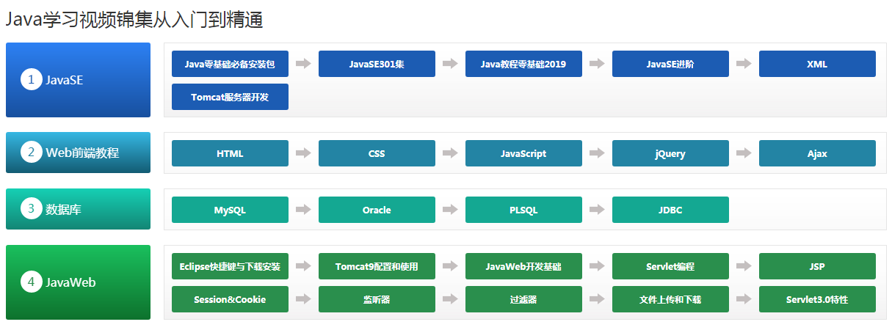Click the arrow between MySQL and Oracle
The height and width of the screenshot is (330, 892).
click(x=303, y=210)
